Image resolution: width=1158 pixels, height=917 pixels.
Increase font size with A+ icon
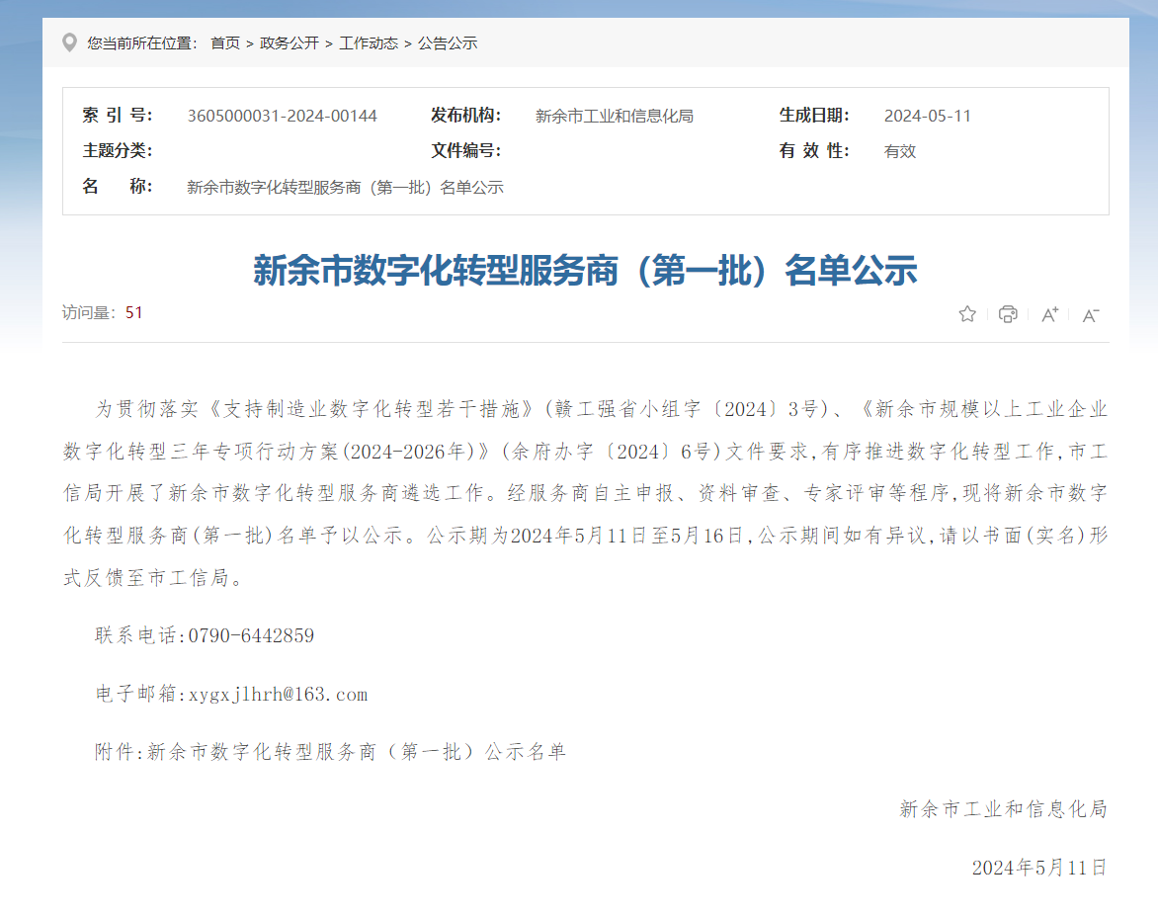point(1049,314)
